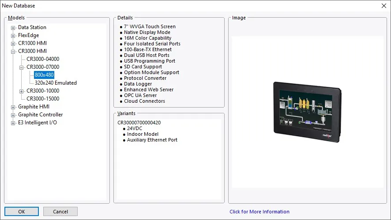This screenshot has width=391, height=220.
Task: Select the CR3000-07000 model
Action: [43, 67]
